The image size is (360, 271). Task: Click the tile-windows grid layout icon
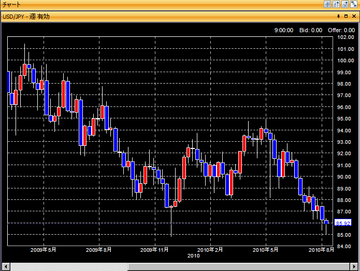(327, 4)
